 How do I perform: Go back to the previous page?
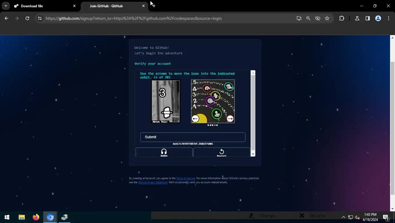[x=6, y=18]
